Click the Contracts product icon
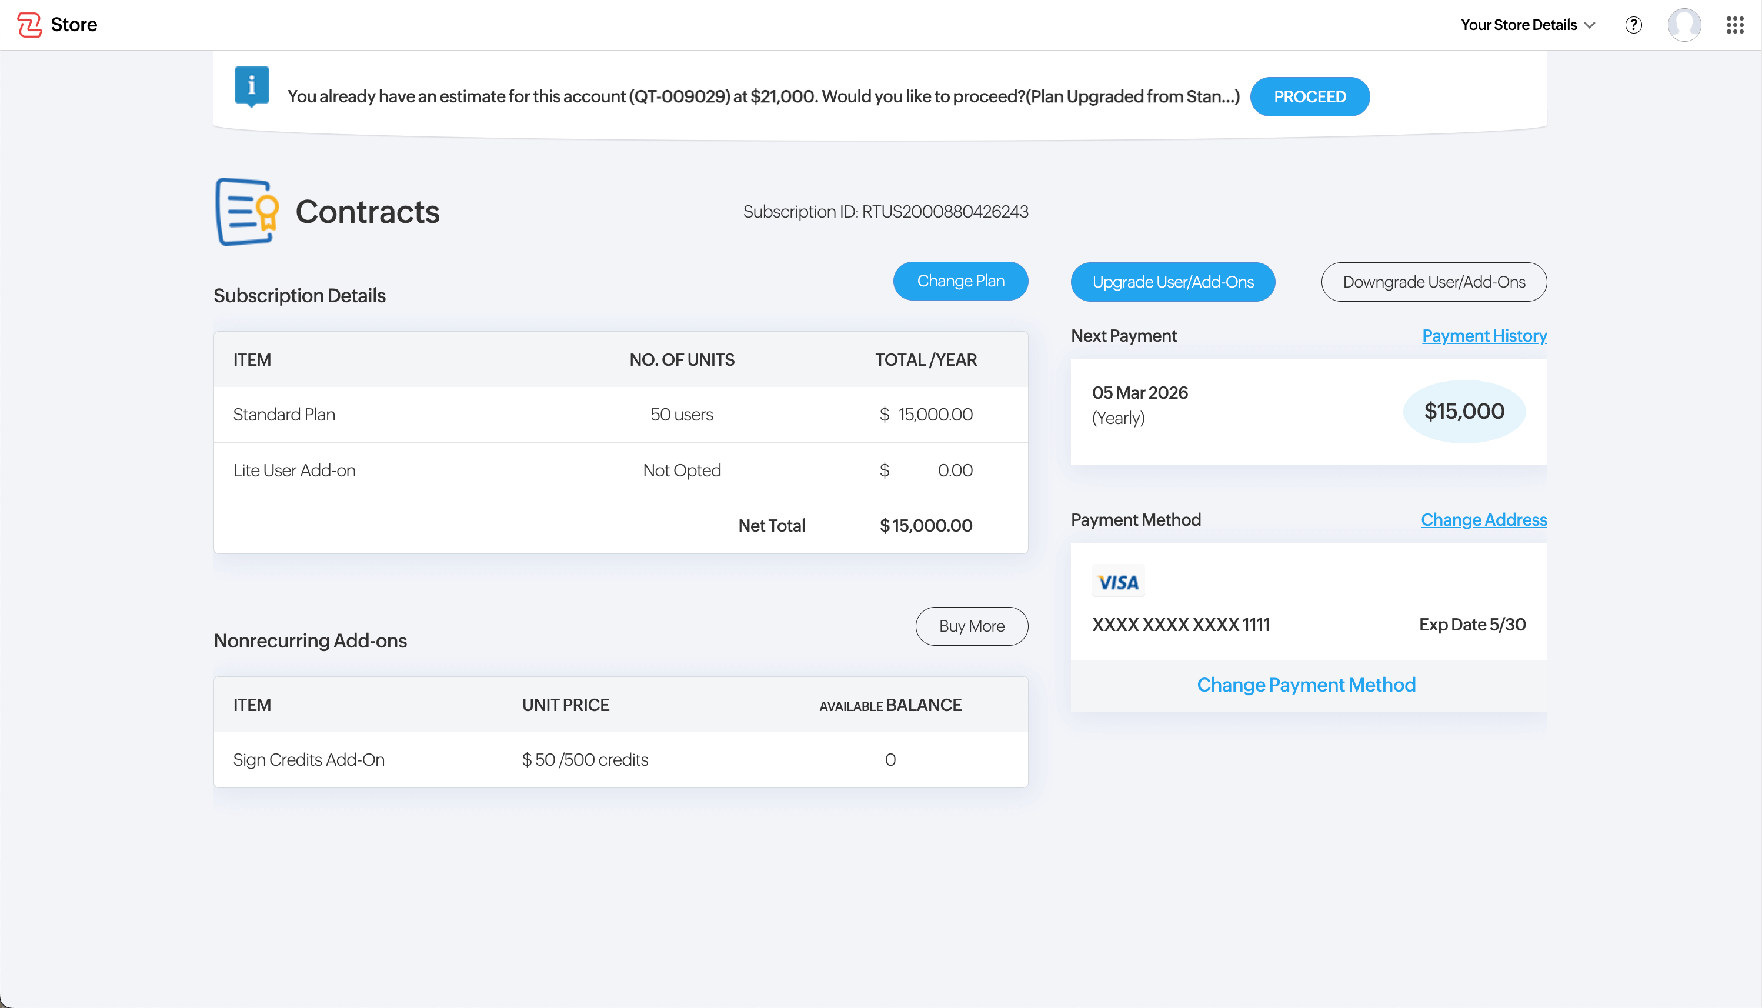This screenshot has width=1762, height=1008. [x=247, y=211]
